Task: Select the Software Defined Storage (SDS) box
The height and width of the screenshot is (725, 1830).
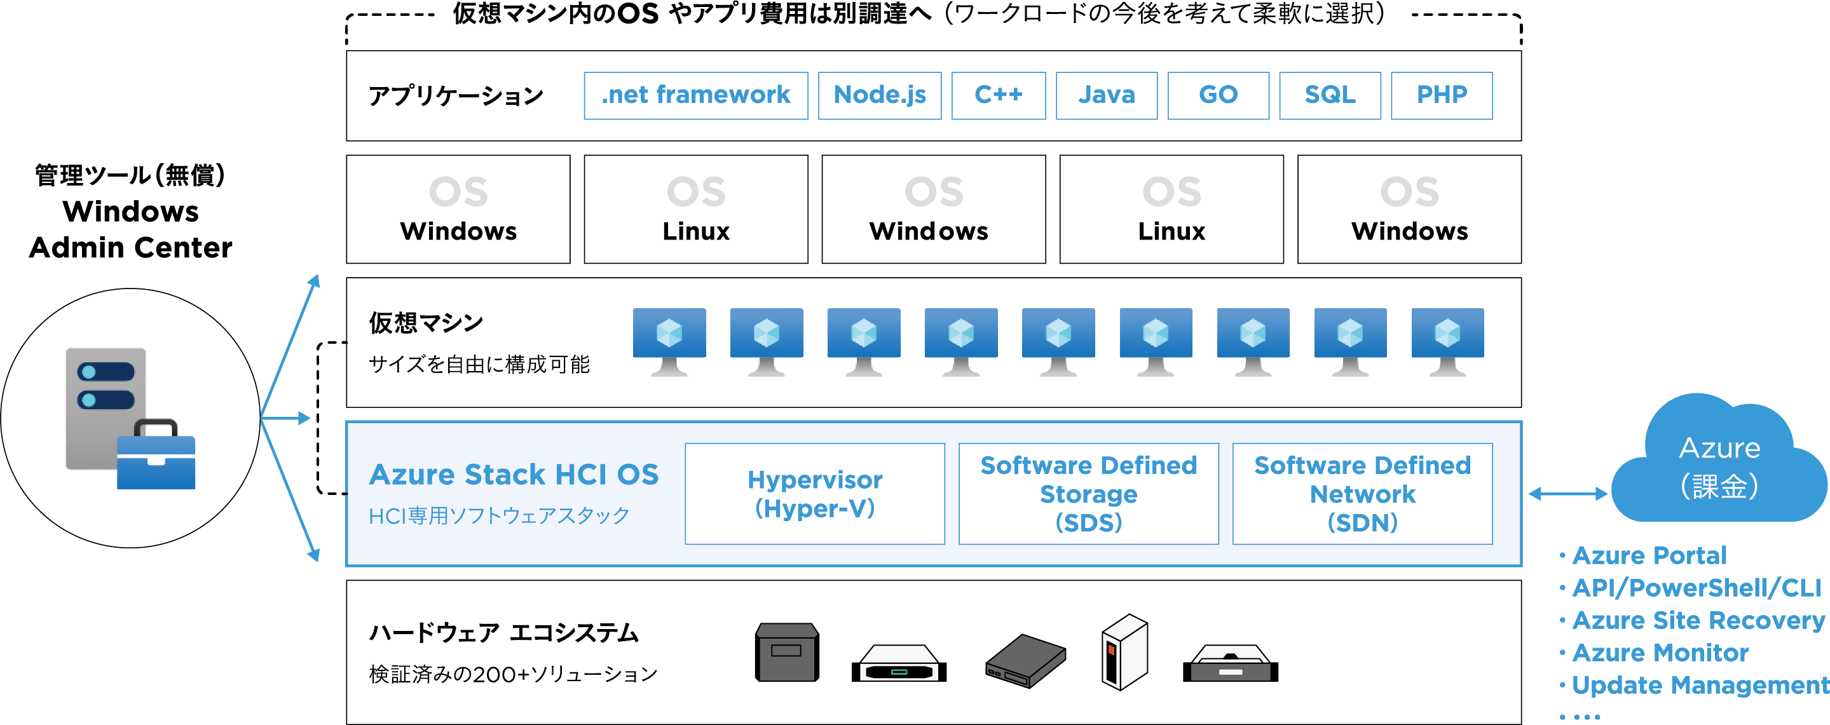Action: 1088,494
